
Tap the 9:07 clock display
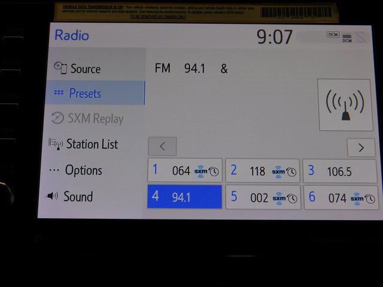pyautogui.click(x=275, y=37)
